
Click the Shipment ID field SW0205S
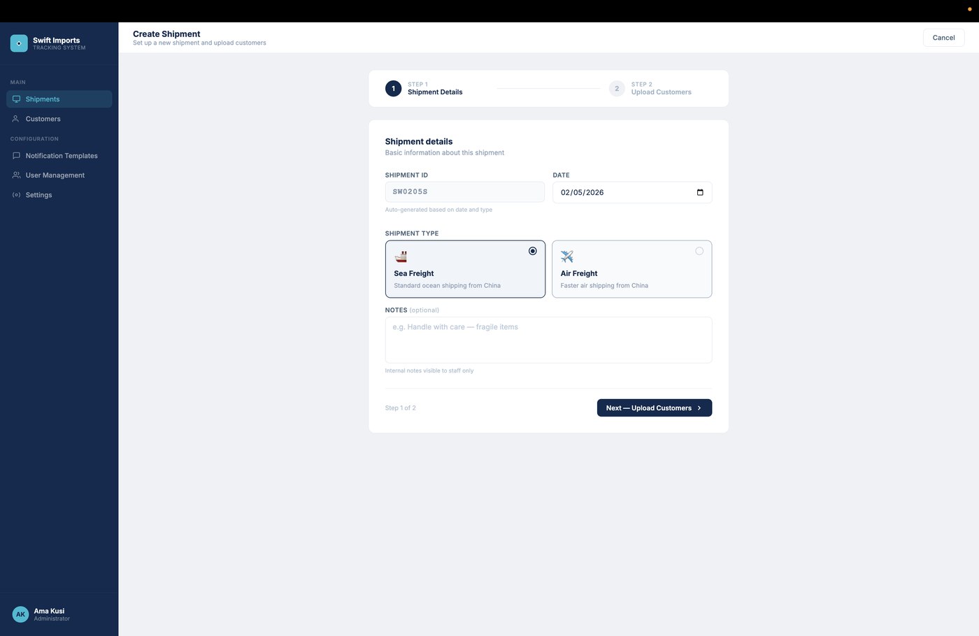tap(464, 192)
